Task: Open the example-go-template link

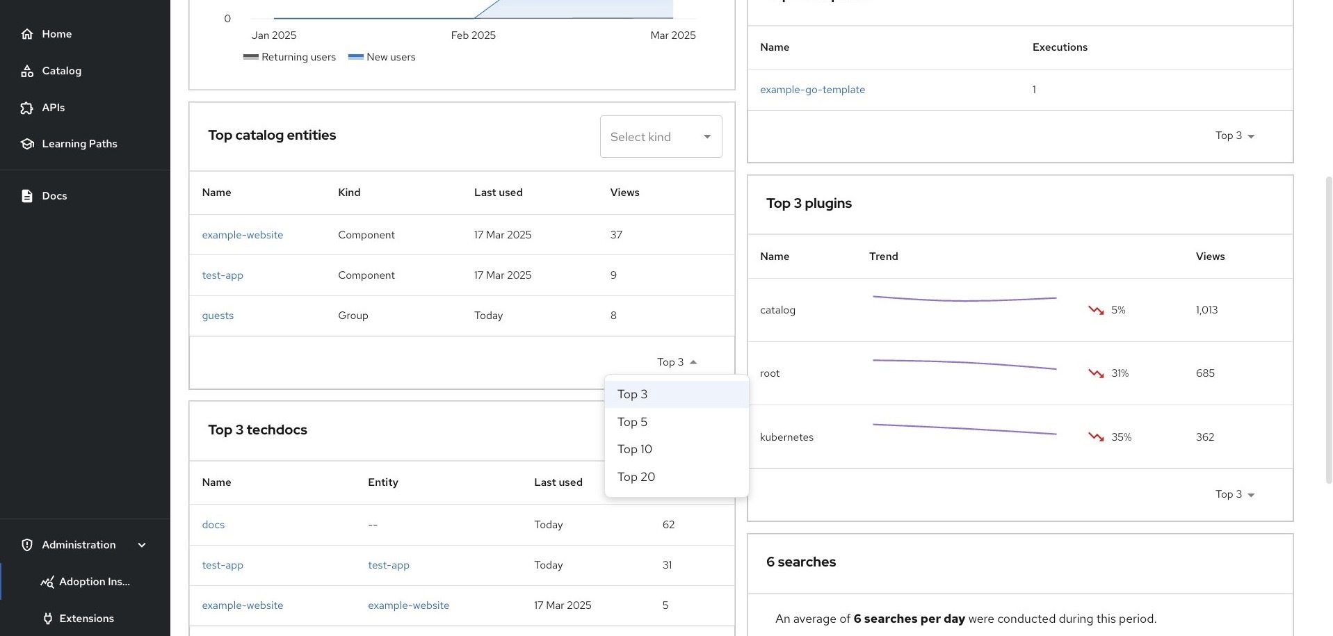Action: [x=812, y=89]
